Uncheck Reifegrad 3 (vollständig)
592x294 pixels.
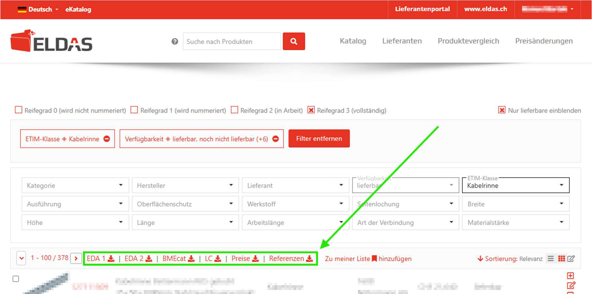pos(311,110)
